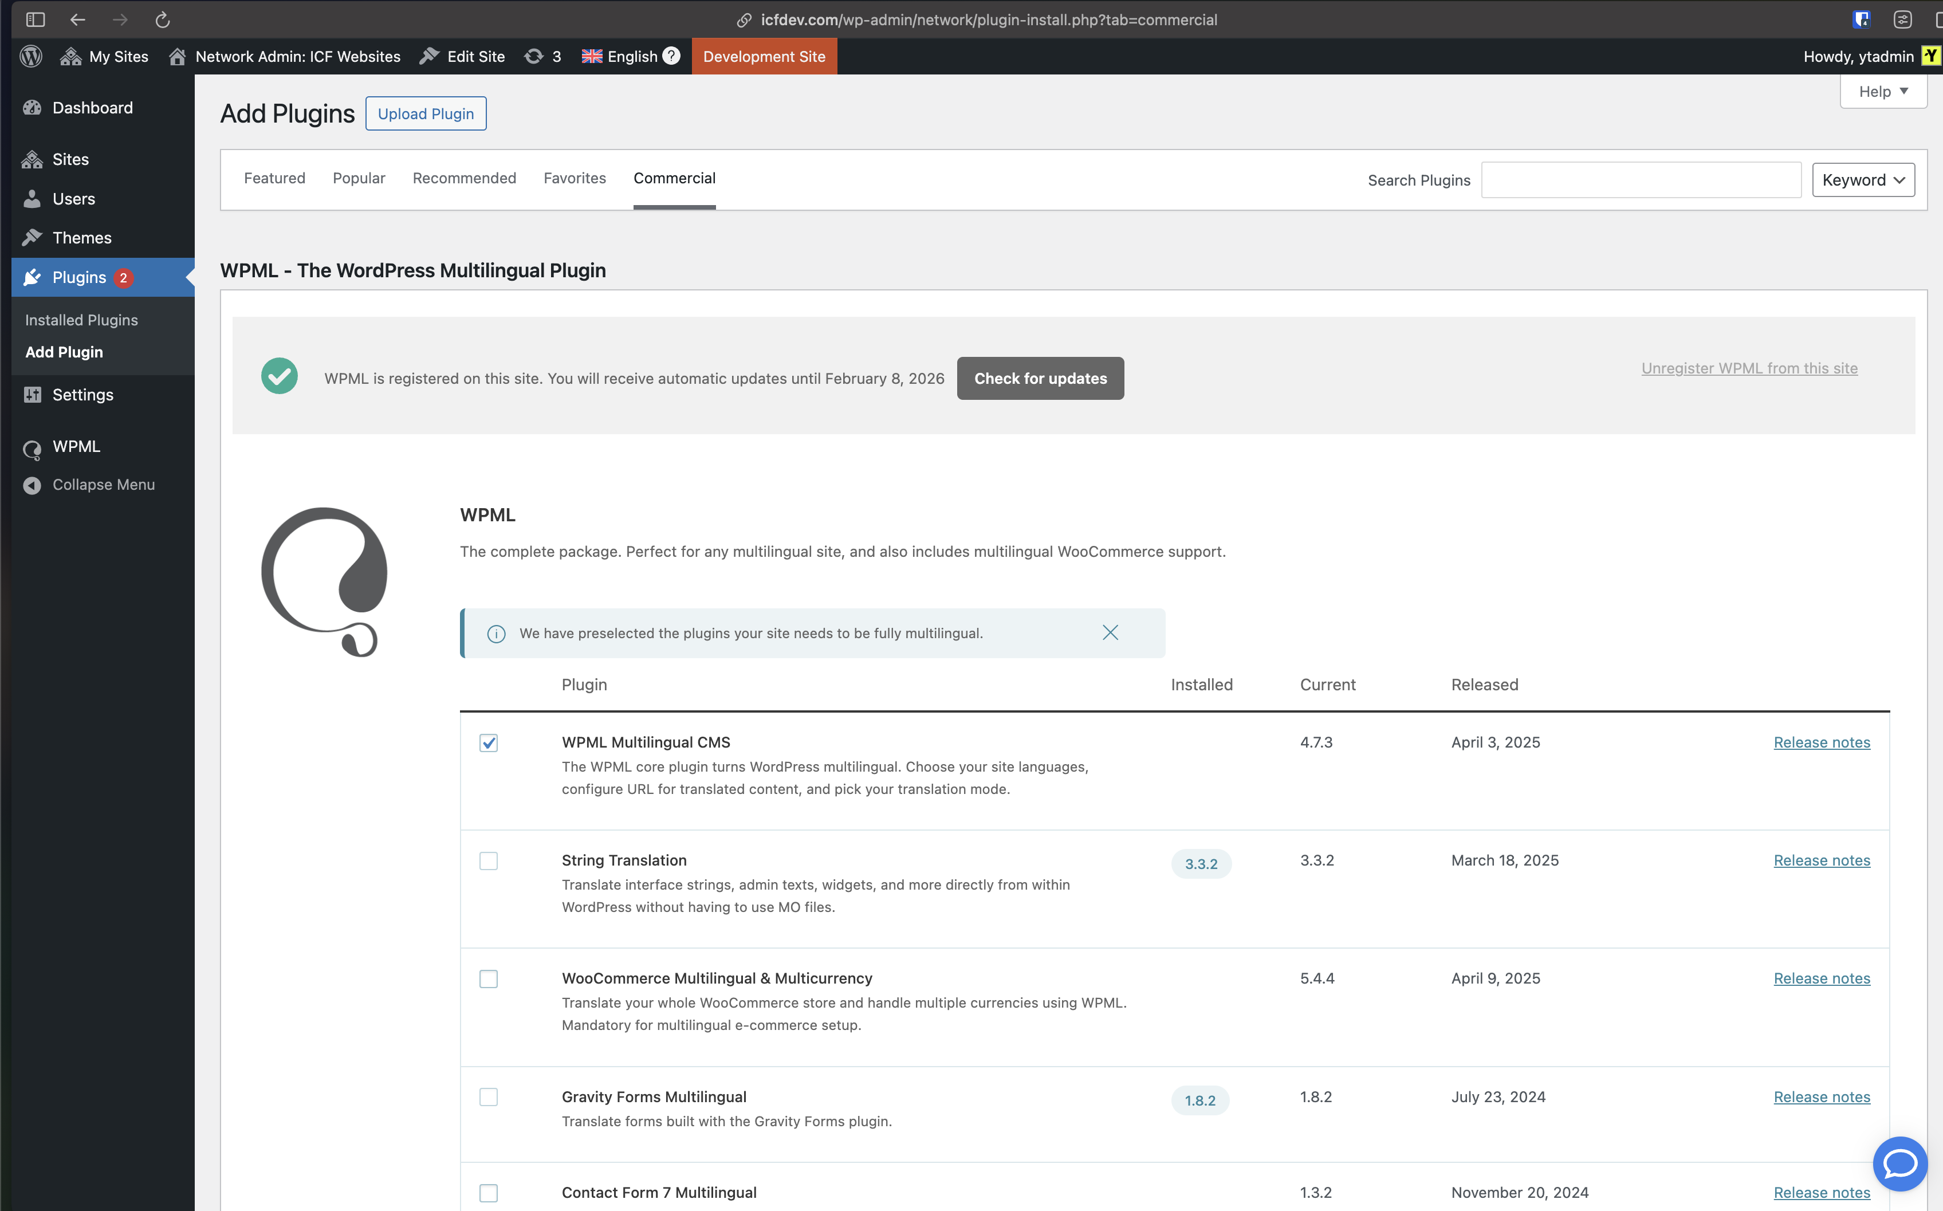This screenshot has width=1943, height=1211.
Task: Go back with the browser back arrow
Action: click(78, 20)
